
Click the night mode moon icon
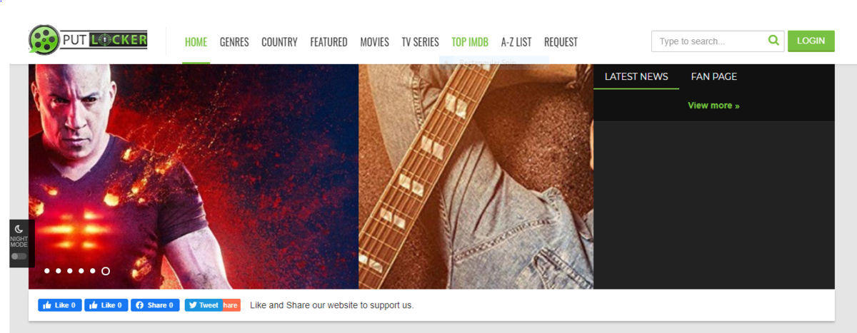coord(19,230)
